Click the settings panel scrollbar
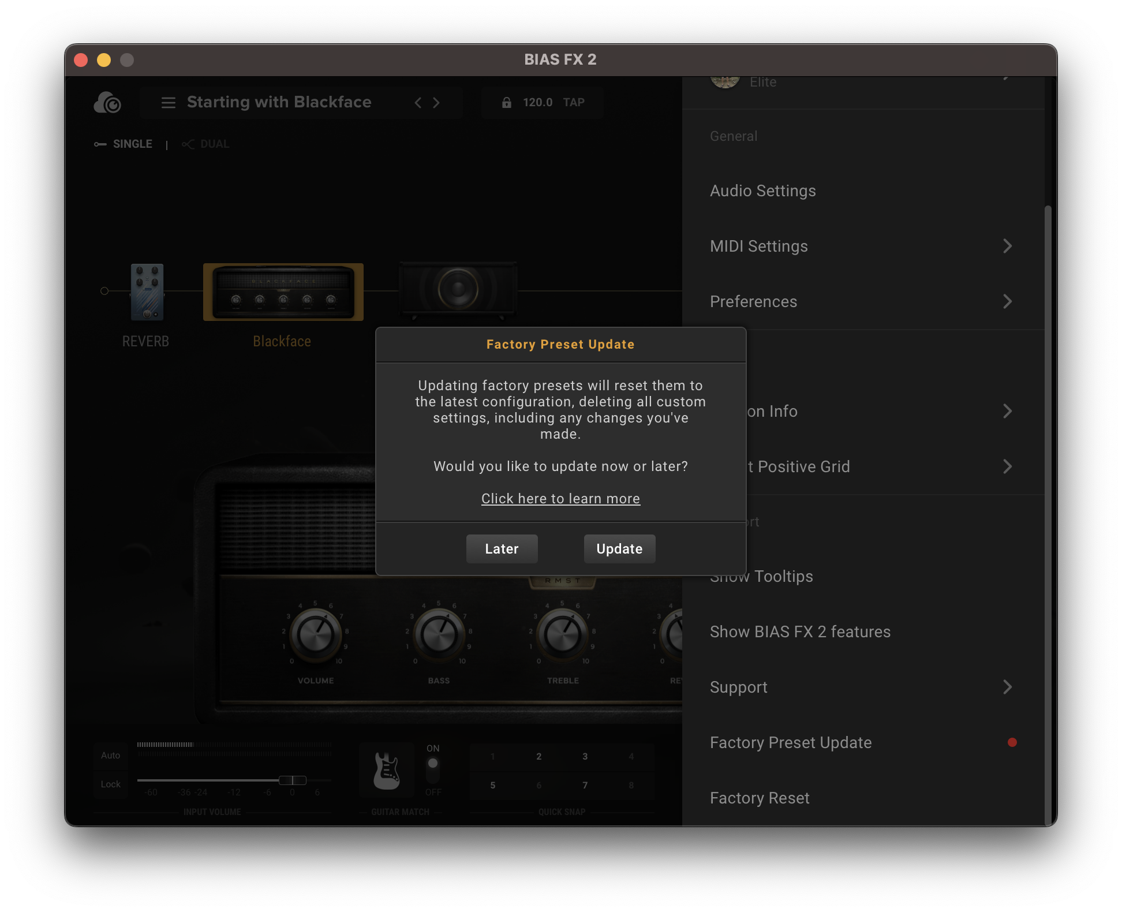This screenshot has height=912, width=1122. (x=1048, y=515)
